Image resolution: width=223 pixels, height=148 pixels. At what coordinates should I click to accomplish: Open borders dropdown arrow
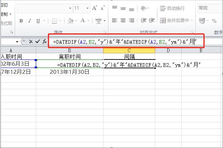coord(60,21)
